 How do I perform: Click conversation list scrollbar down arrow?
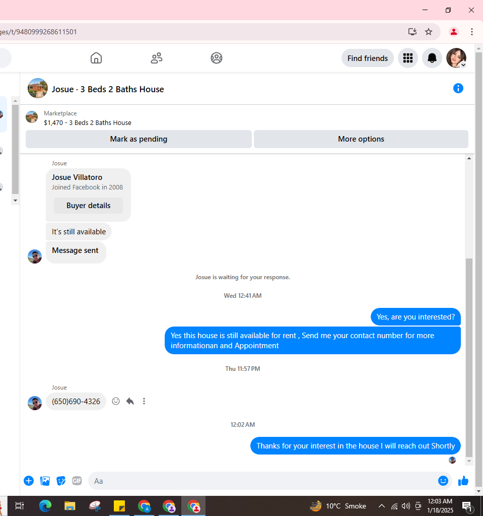[x=15, y=201]
